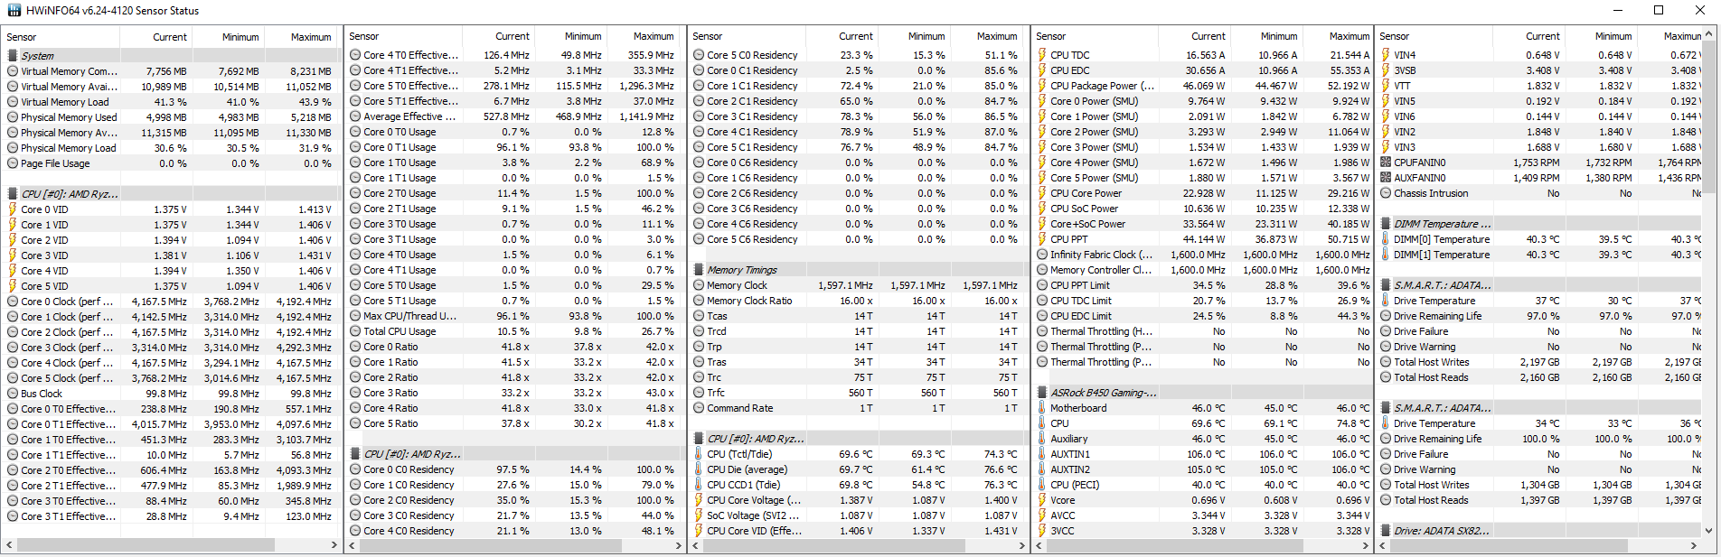Click the System group icon
Screen dimensions: 1721x557
pyautogui.click(x=13, y=56)
